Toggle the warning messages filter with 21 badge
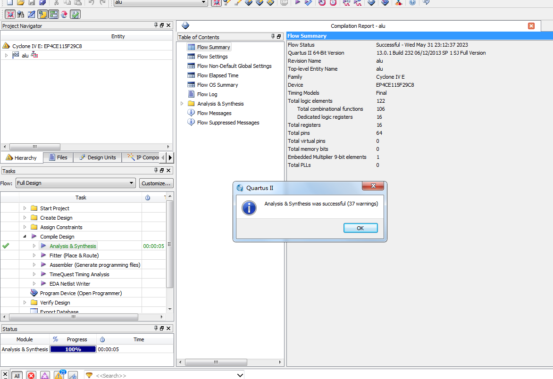This screenshot has height=379, width=553. pyautogui.click(x=59, y=375)
